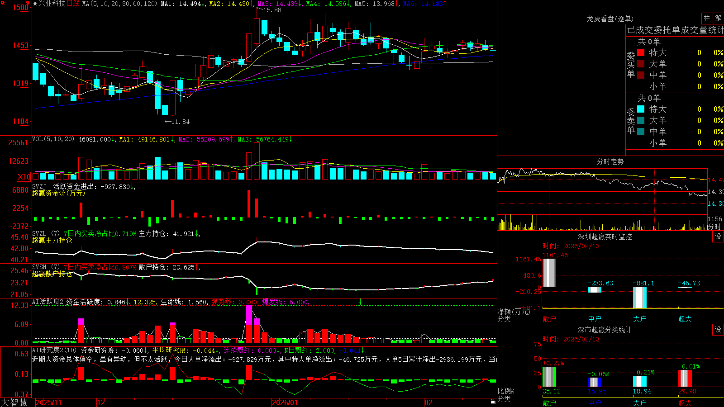Click the 大智慧 logo in the corner
This screenshot has height=407, width=724.
click(x=14, y=402)
